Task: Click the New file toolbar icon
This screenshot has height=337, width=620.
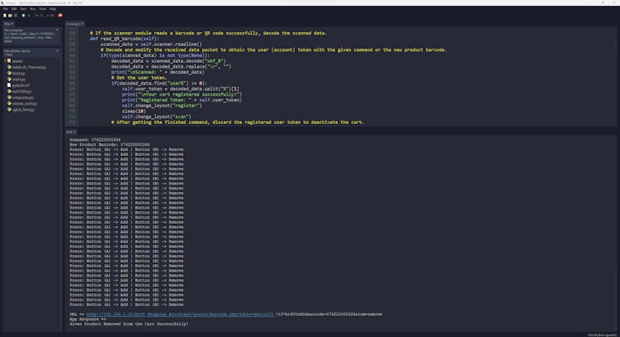Action: coord(4,15)
